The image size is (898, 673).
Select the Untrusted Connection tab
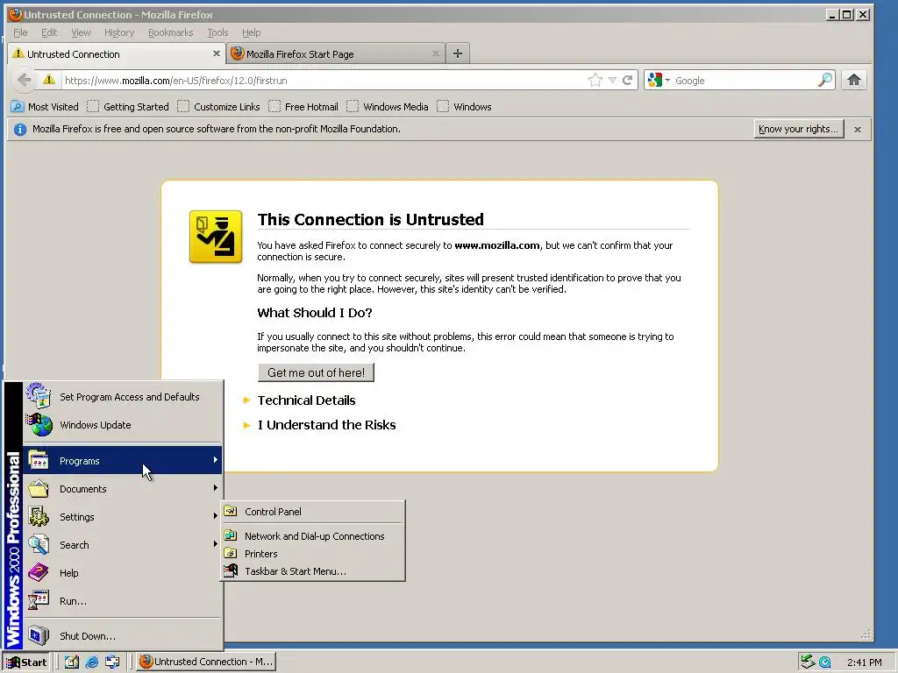click(117, 53)
